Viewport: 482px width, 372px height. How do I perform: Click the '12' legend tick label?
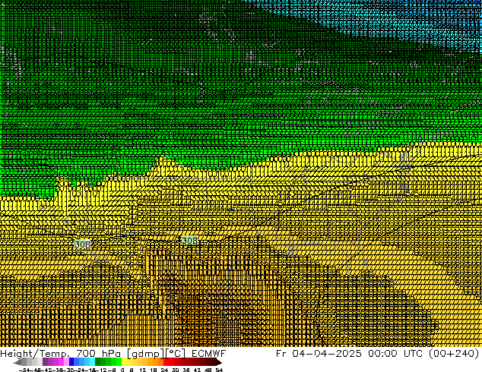coord(142,370)
